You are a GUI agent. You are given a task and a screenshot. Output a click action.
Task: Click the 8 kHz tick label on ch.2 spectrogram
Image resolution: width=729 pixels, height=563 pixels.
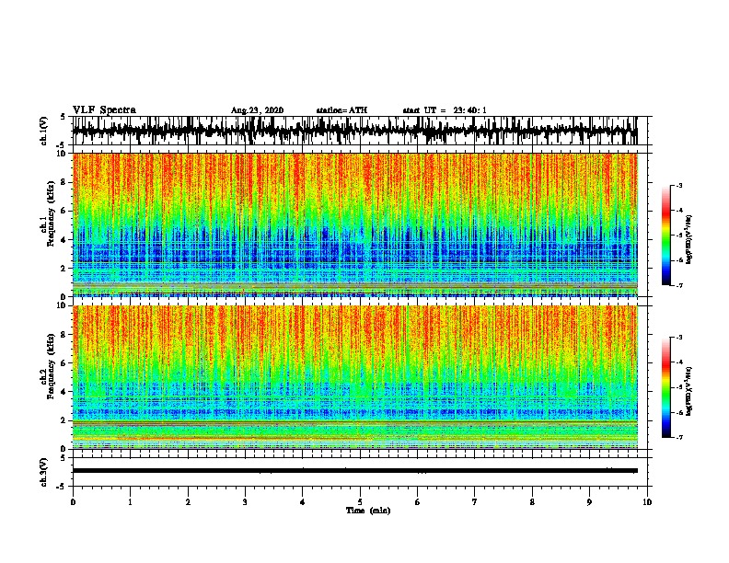[x=64, y=335]
